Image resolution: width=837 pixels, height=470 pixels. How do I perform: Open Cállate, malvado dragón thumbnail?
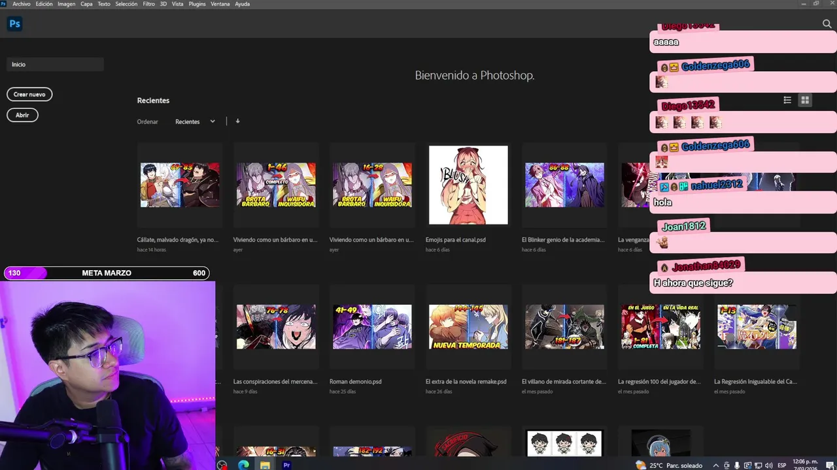coord(180,185)
